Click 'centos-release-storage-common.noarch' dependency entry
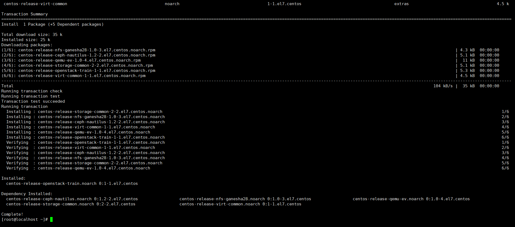 click(71, 204)
